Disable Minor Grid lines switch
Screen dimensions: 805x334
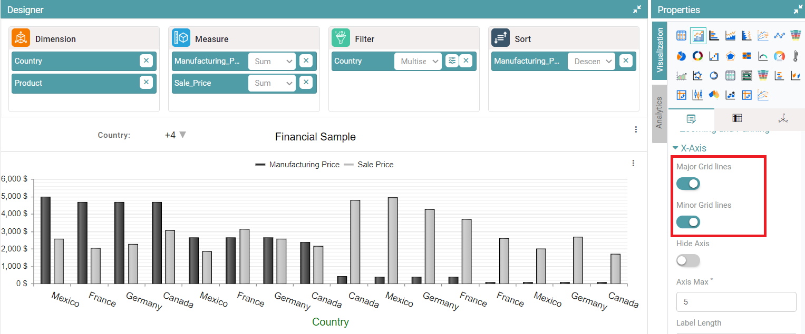(x=688, y=222)
